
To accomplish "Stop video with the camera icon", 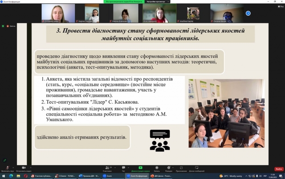I will [x=24, y=168].
